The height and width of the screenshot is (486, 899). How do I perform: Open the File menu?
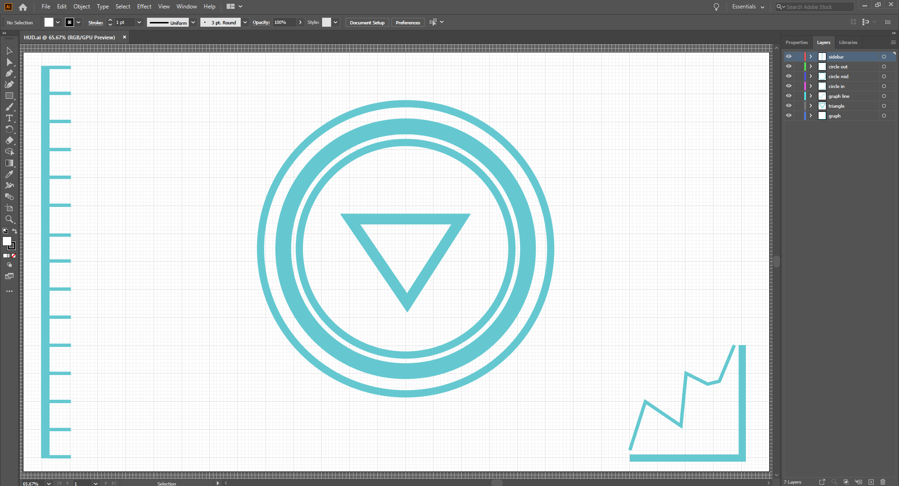46,7
